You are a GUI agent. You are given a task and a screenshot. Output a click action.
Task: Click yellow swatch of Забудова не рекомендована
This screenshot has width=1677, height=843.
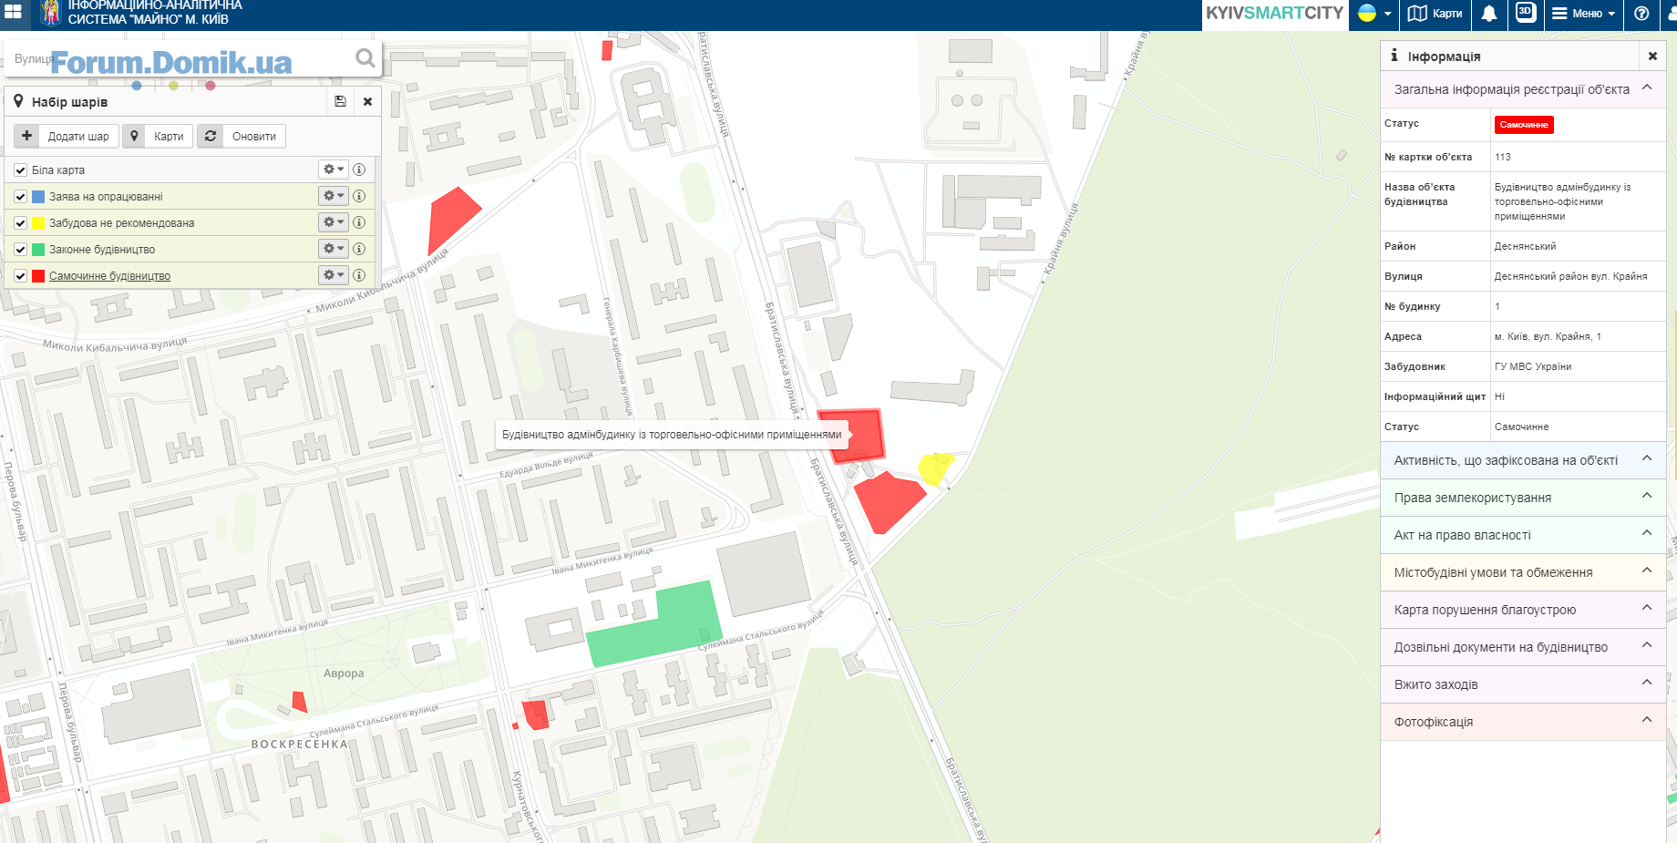[x=38, y=223]
